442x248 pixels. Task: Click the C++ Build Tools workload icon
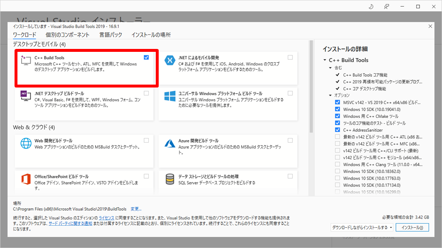coord(26,60)
